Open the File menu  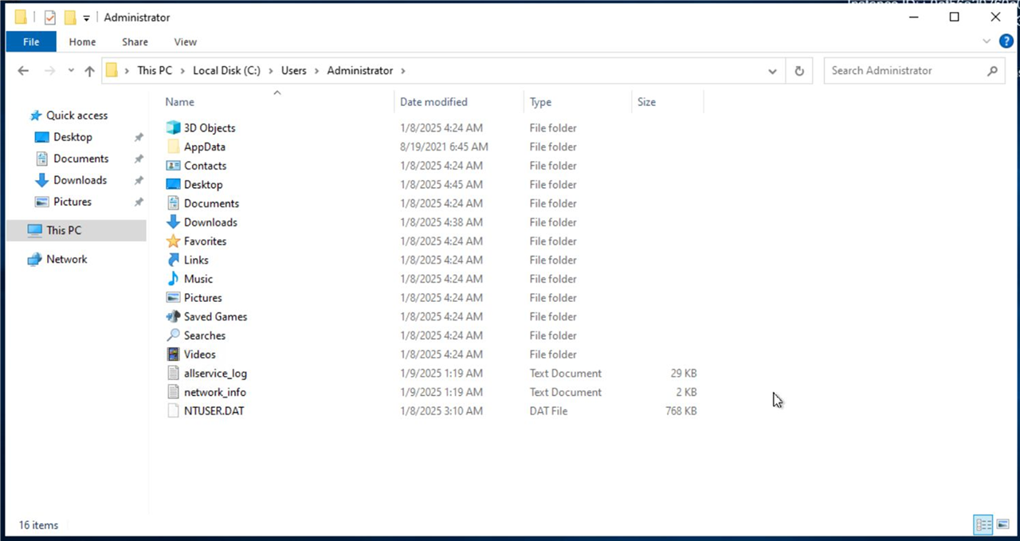pos(31,41)
